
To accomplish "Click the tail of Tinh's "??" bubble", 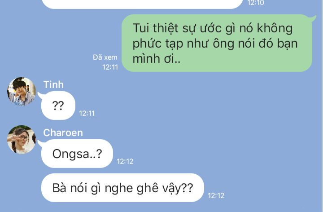I will click(x=40, y=96).
